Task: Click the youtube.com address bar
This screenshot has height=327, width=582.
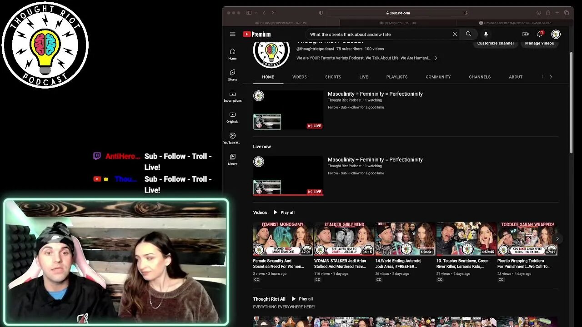Action: [398, 13]
